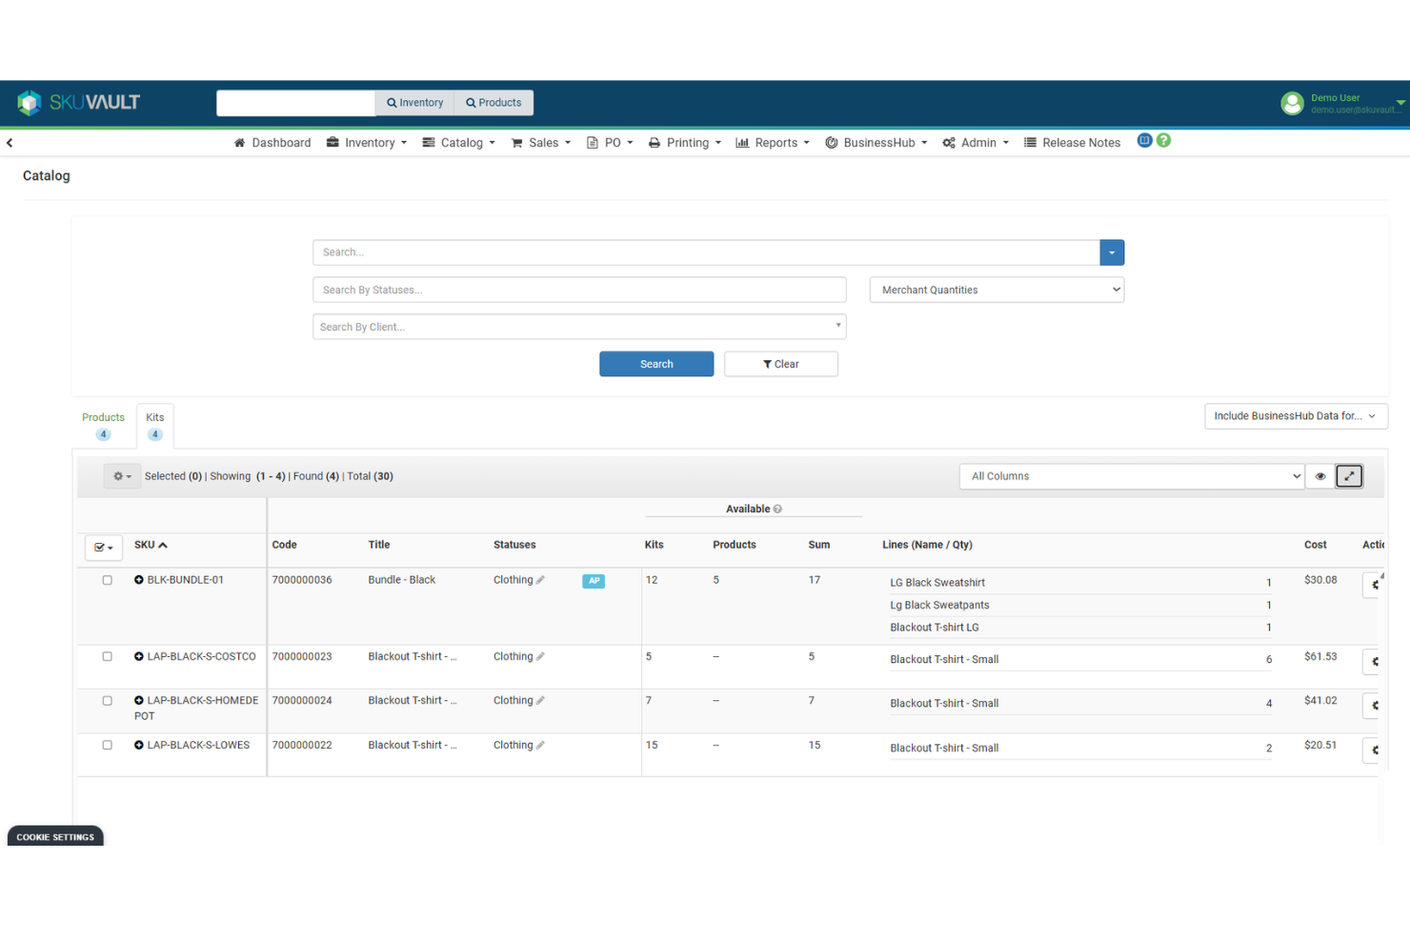Edit the Clothing status for LAP-BLACK-S-COSTCO
This screenshot has width=1410, height=940.
coord(541,656)
